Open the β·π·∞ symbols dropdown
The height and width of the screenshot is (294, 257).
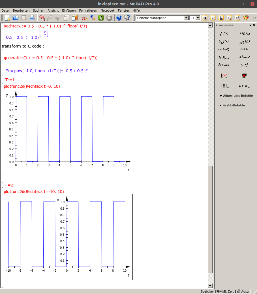click(244, 86)
